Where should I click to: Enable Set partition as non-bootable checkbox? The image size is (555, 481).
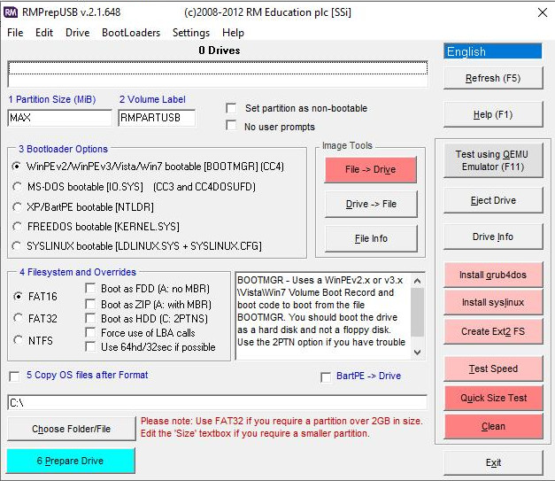232,108
